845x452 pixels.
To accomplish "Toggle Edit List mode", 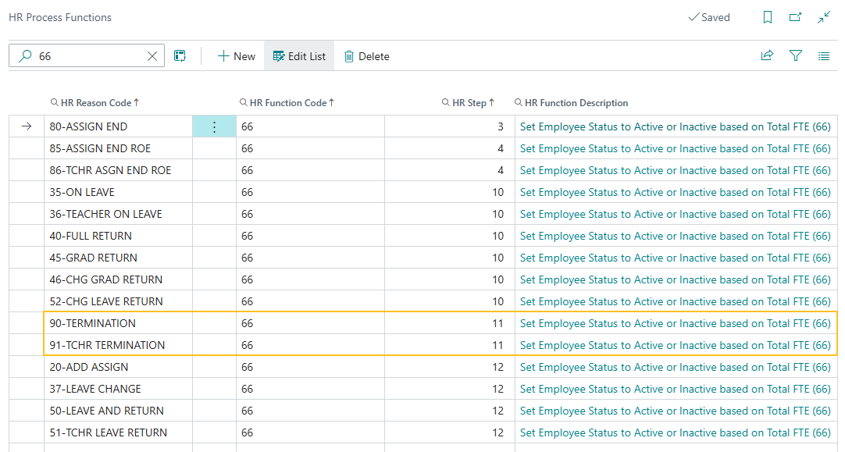I will click(299, 55).
